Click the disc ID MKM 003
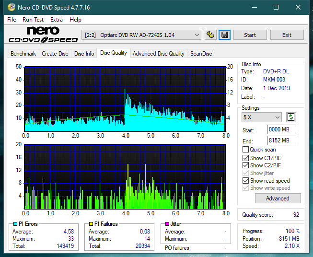This screenshot has height=257, width=313. 274,80
